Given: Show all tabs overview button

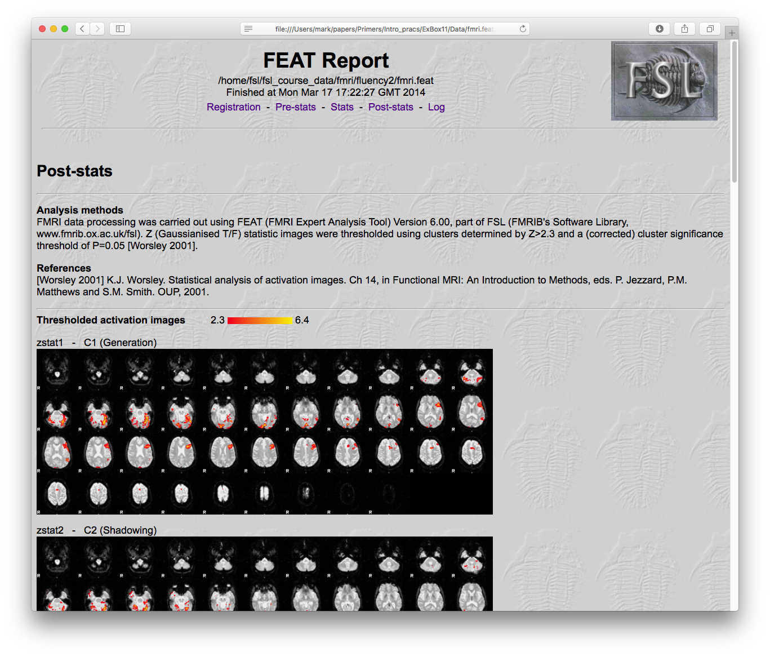Looking at the screenshot, I should (710, 29).
